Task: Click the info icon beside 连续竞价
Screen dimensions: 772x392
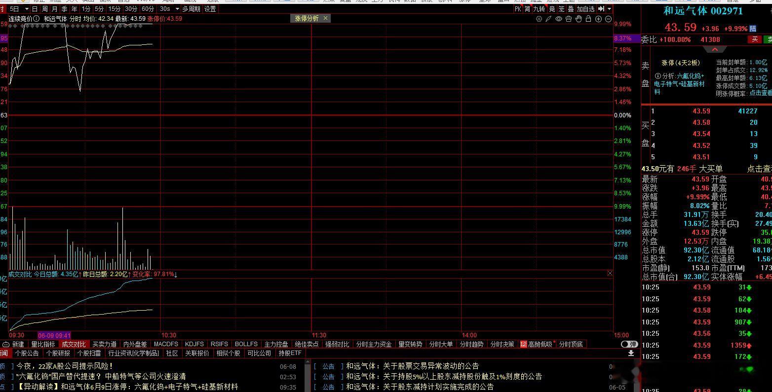Action: (37, 19)
